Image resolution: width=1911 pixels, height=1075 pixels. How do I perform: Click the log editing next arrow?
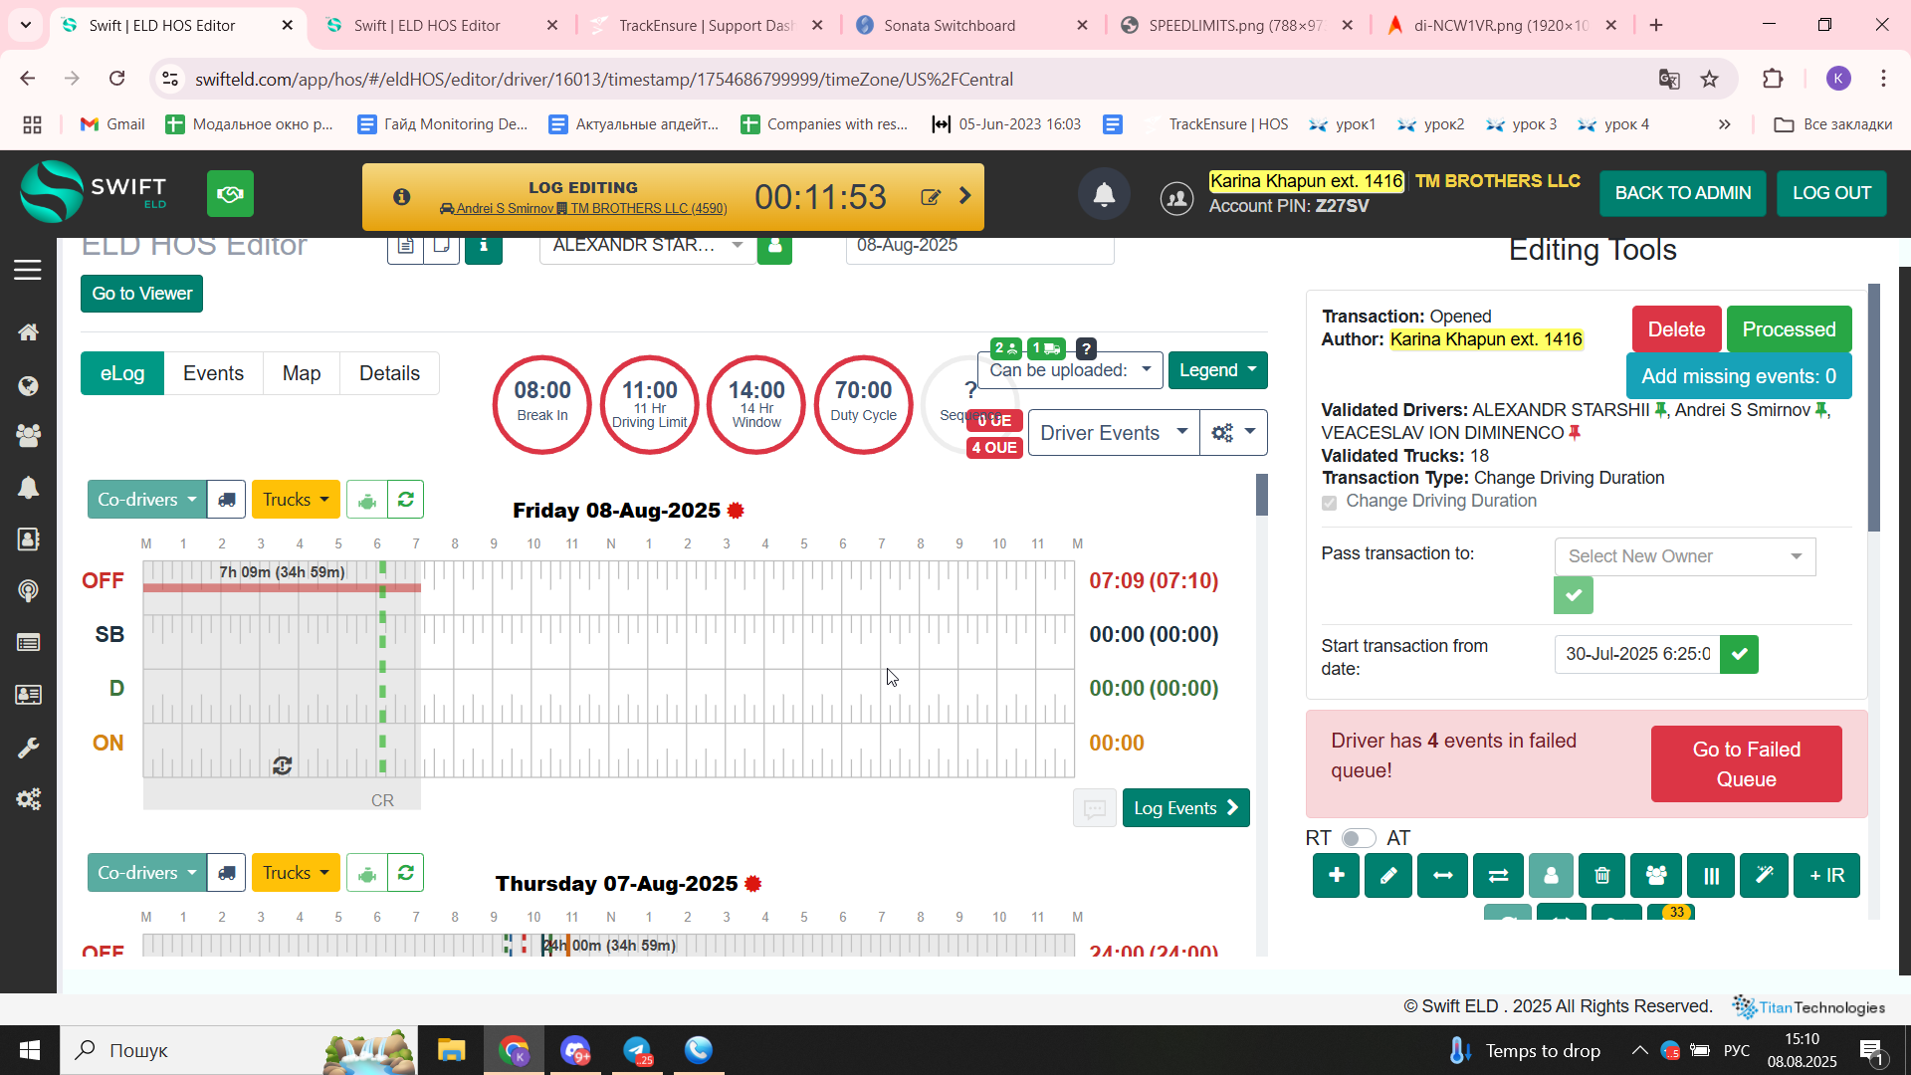click(x=964, y=196)
